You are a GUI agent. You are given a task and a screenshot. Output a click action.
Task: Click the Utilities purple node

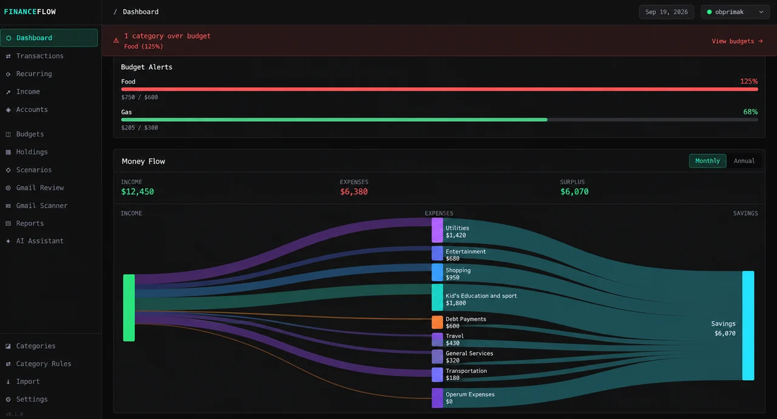437,230
